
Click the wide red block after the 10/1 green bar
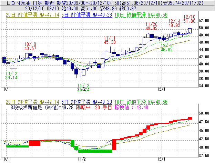[x=35, y=143]
